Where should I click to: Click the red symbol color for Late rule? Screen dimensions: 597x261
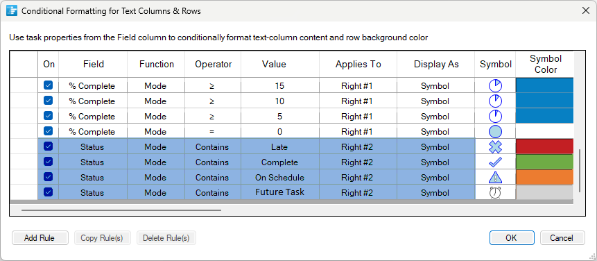point(544,146)
